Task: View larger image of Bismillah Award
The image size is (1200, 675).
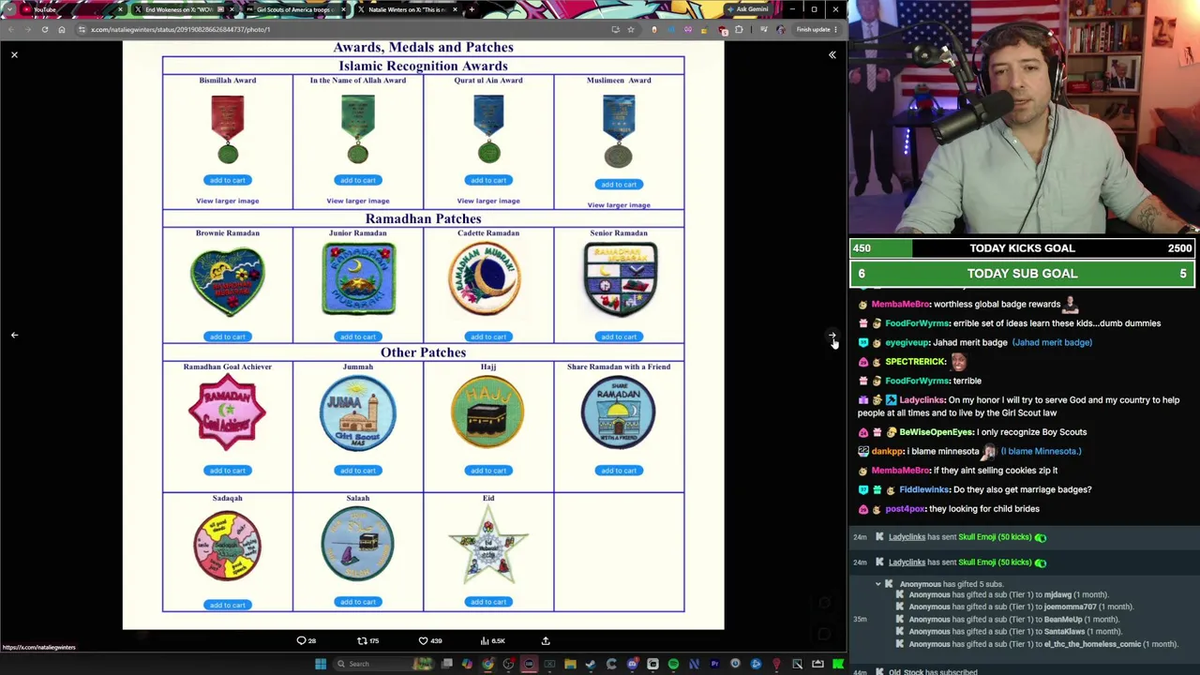Action: pyautogui.click(x=227, y=201)
